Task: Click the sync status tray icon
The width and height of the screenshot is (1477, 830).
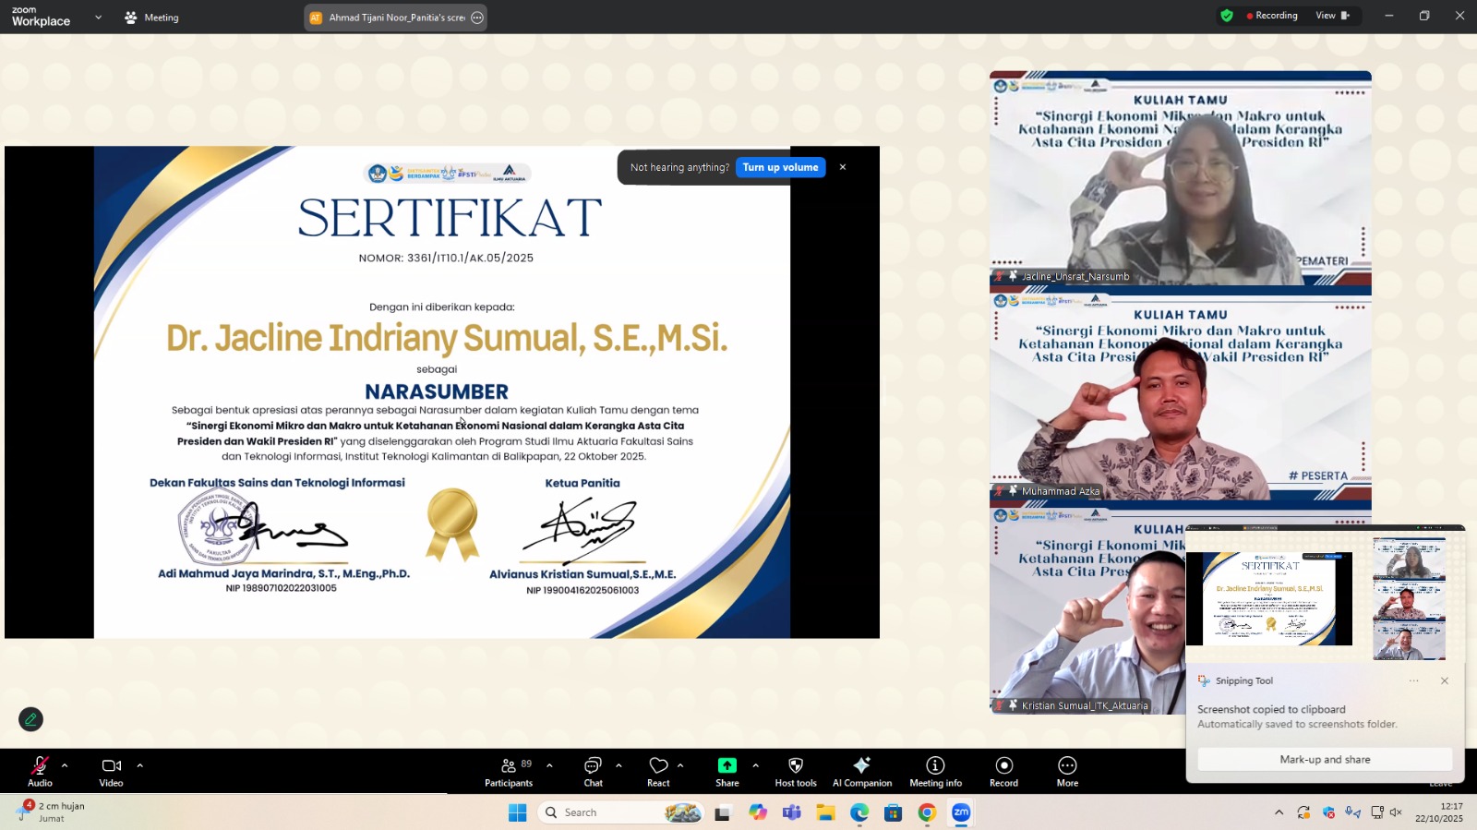Action: coord(1303,812)
